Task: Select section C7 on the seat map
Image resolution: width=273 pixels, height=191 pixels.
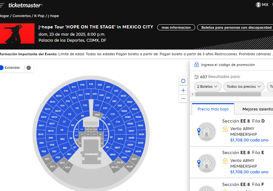Action: point(64,122)
